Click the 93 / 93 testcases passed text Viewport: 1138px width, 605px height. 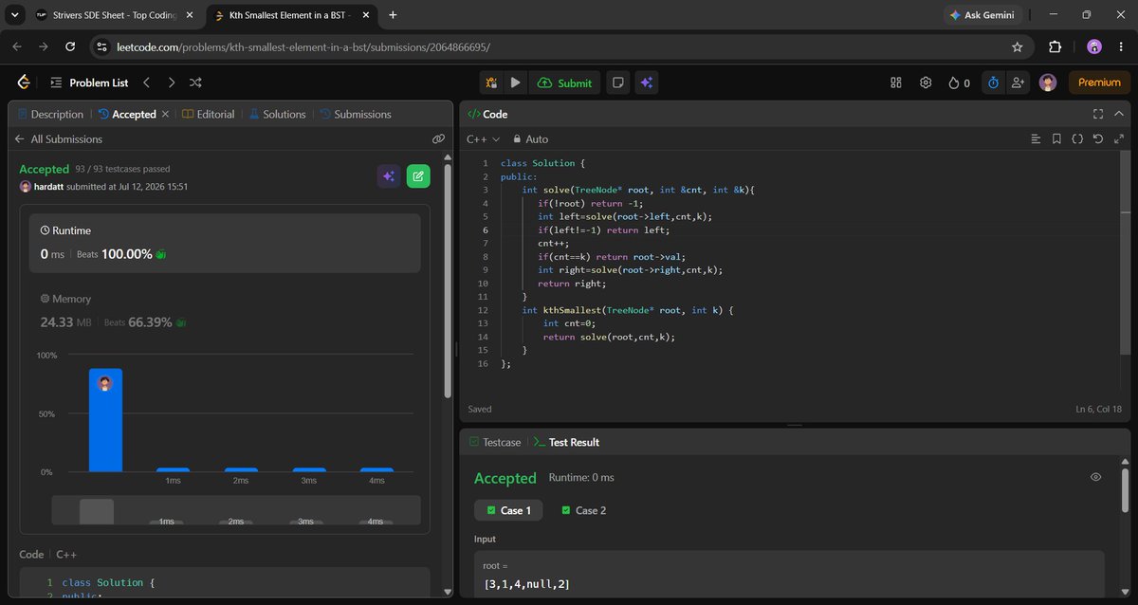point(123,169)
